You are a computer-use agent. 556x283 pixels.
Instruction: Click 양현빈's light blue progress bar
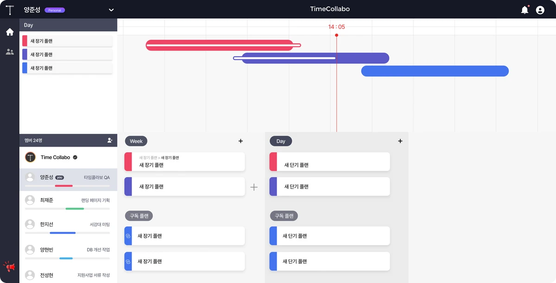coord(66,258)
